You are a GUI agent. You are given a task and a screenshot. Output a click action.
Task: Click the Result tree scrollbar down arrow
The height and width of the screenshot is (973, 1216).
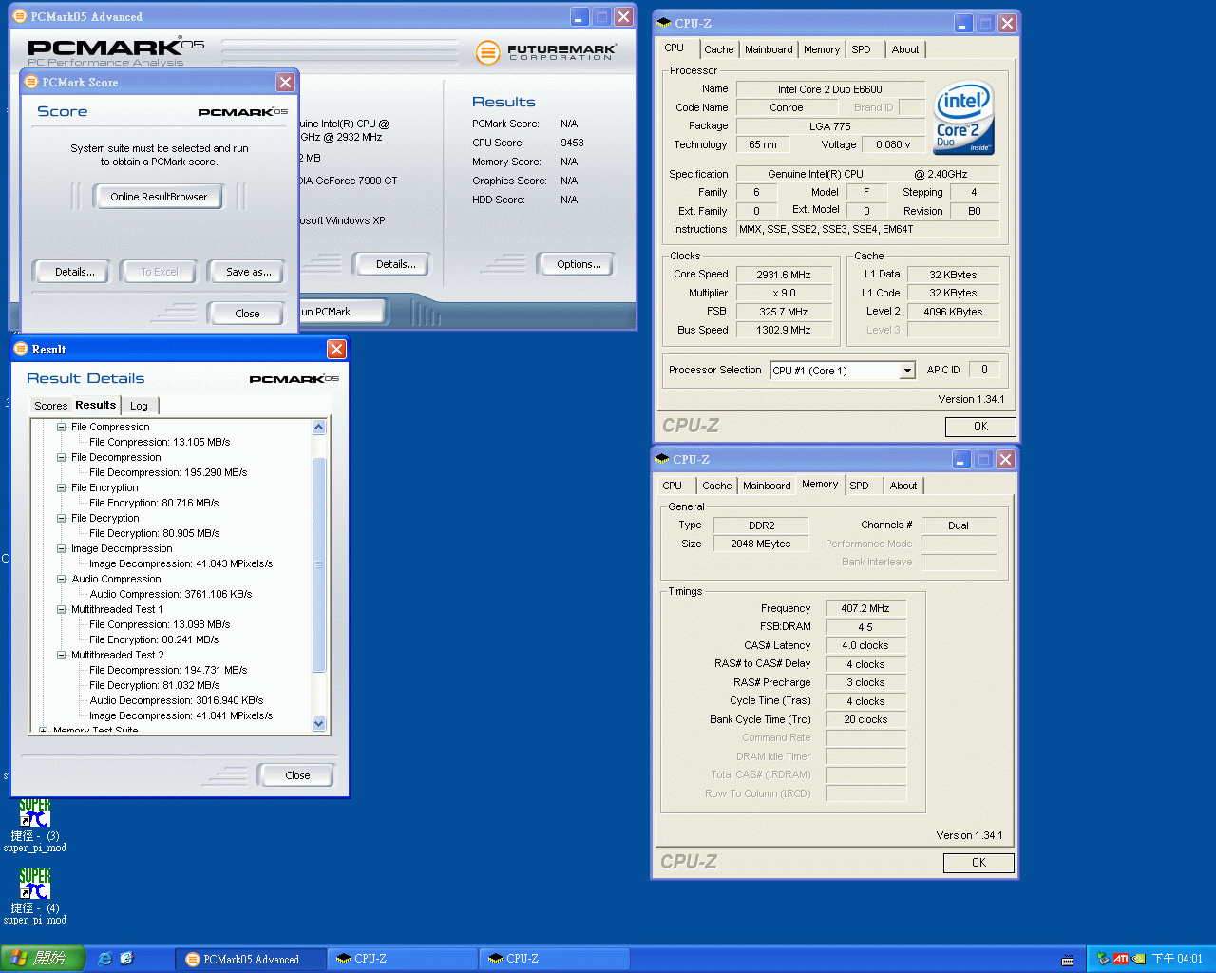click(318, 723)
